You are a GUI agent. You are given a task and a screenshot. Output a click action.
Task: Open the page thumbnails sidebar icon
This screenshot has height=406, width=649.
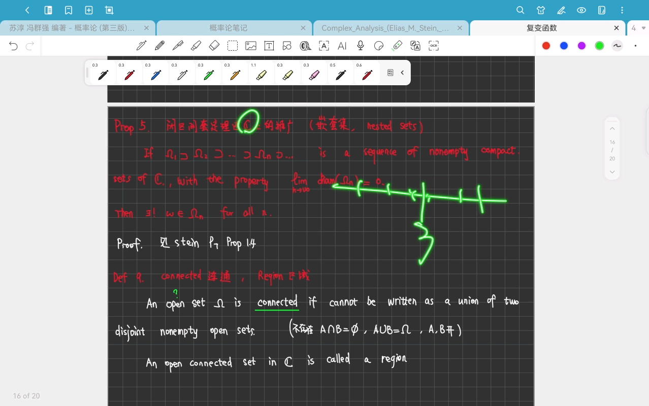[x=48, y=10]
